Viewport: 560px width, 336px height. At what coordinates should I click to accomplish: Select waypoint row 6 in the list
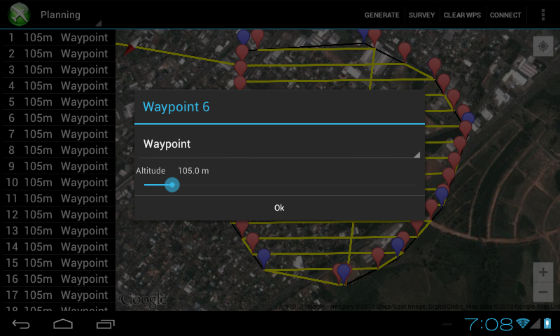click(59, 118)
